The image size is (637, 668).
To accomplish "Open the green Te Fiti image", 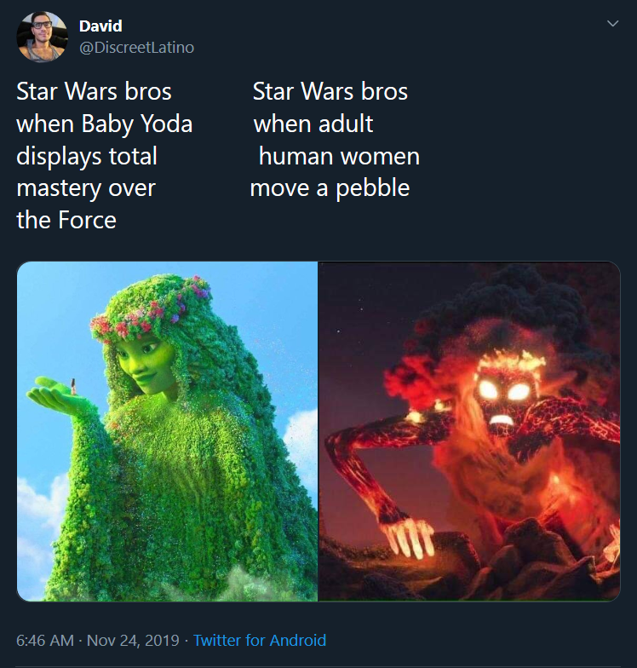I will click(167, 431).
